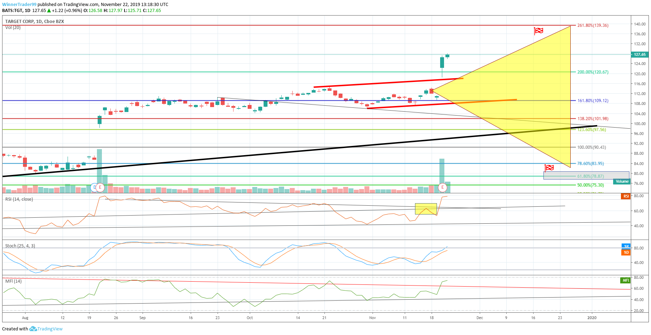The height and width of the screenshot is (335, 651).
Task: Click the 138.20%(101.98) Fibonacci label
Action: pyautogui.click(x=593, y=119)
